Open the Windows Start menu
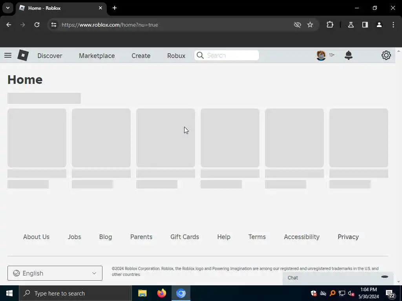Screen dimensions: 402x301 point(9,293)
